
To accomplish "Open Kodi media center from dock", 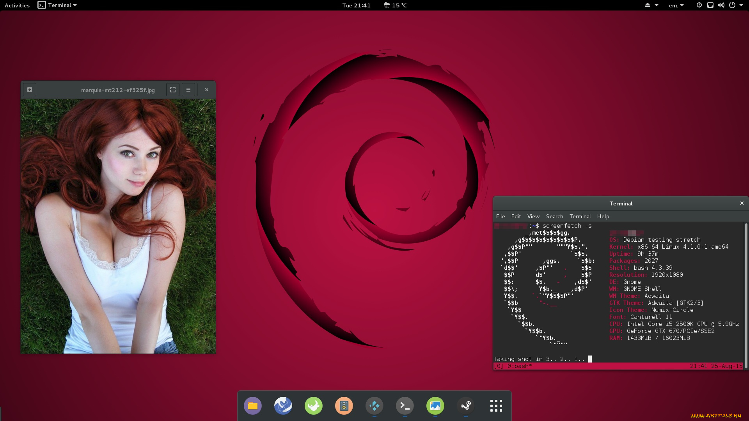I will [374, 406].
